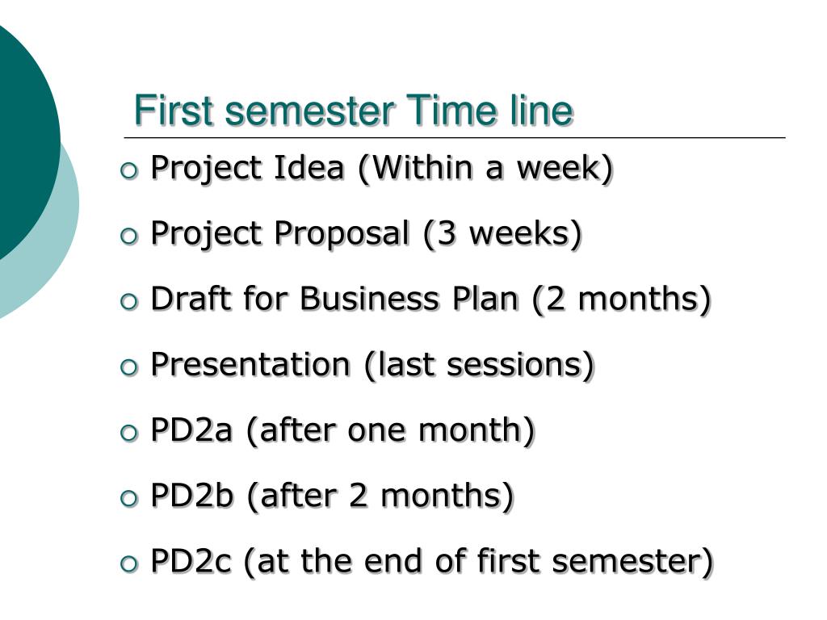Viewport: 827px width, 620px height.
Task: Click the "PD2b (after 2 months)" text
Action: pos(332,496)
